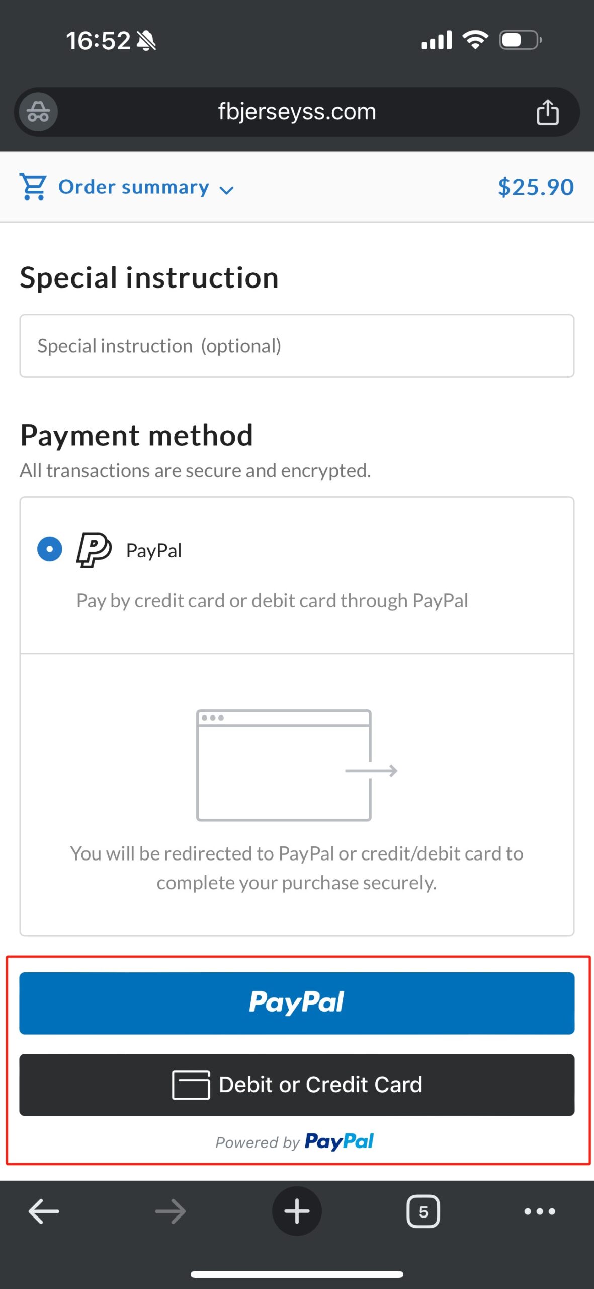Tap the forward navigation arrow
This screenshot has height=1289, width=594.
click(171, 1211)
